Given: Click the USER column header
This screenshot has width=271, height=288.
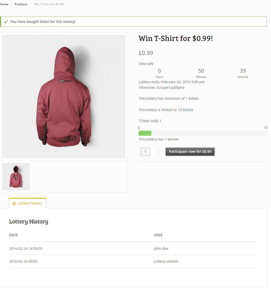Looking at the screenshot, I should [x=158, y=235].
